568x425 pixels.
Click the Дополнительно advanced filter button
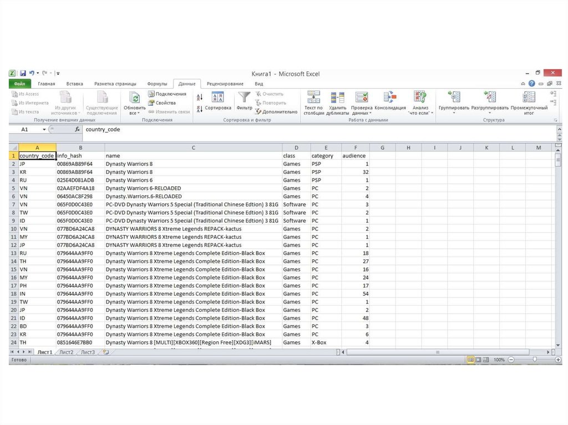coord(276,111)
